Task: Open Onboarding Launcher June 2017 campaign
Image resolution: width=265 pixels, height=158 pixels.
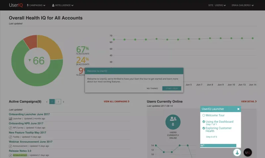Action: pyautogui.click(x=29, y=114)
